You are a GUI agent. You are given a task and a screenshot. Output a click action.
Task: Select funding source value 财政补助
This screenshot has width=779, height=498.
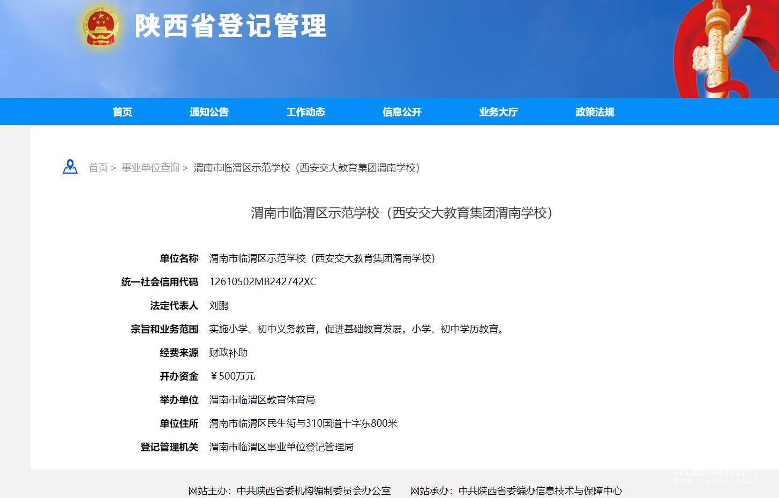click(x=228, y=353)
